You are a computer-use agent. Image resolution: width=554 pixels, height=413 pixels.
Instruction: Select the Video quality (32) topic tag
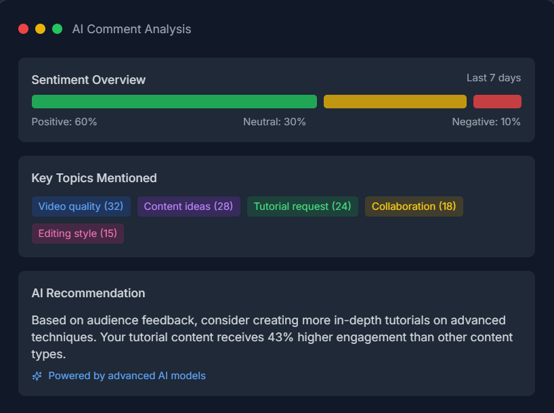pos(81,206)
